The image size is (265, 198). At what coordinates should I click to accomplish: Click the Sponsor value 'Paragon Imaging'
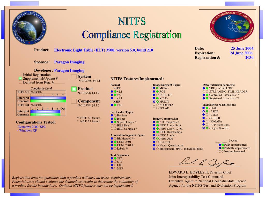point(69,62)
